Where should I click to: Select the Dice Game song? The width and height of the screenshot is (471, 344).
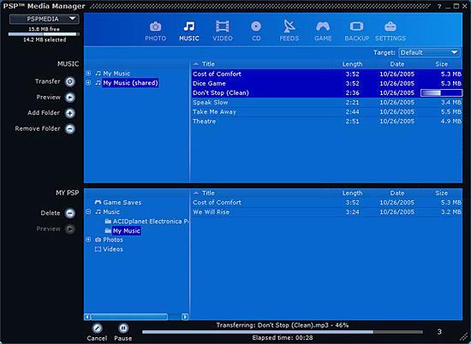click(x=327, y=84)
